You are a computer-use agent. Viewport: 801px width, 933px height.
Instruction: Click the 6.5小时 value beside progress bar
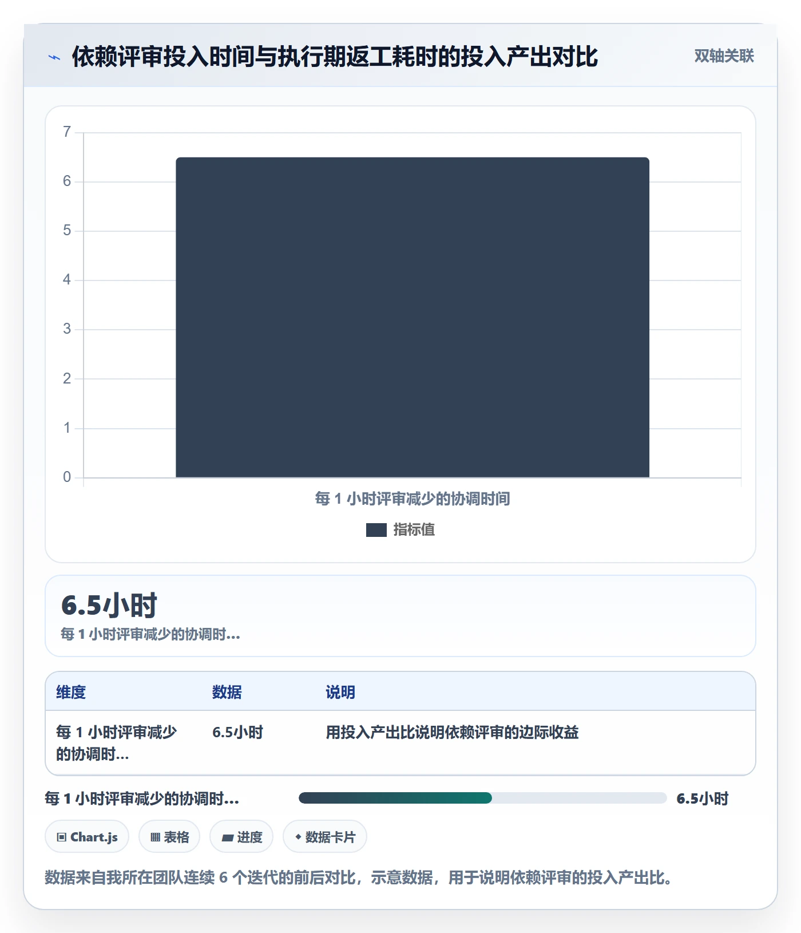pyautogui.click(x=702, y=798)
